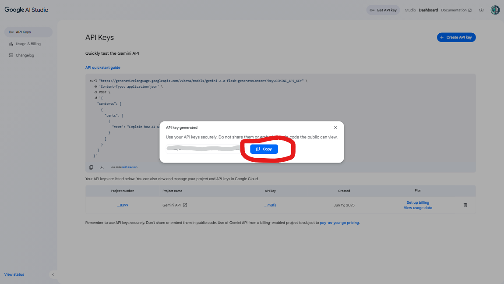Open the user profile avatar
Image resolution: width=504 pixels, height=284 pixels.
click(x=495, y=10)
